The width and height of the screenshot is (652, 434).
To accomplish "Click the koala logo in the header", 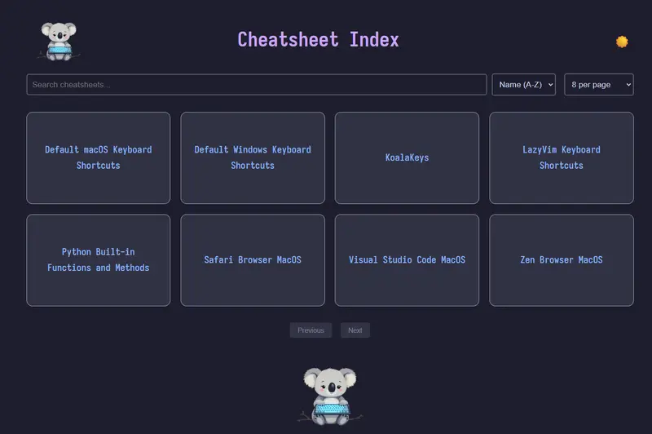I will coord(58,41).
